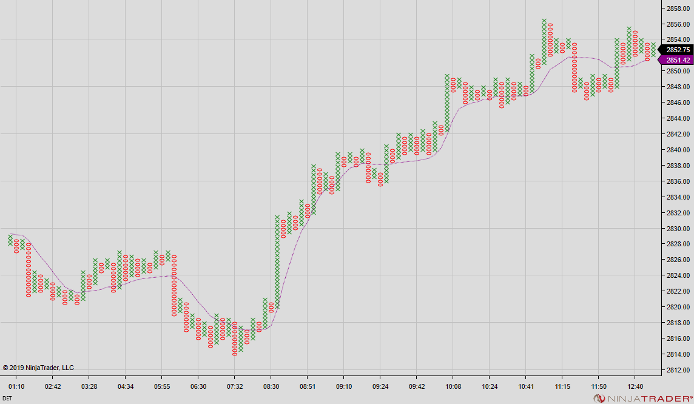This screenshot has height=404, width=694.
Task: Click the 12:40 time axis label
Action: (635, 387)
